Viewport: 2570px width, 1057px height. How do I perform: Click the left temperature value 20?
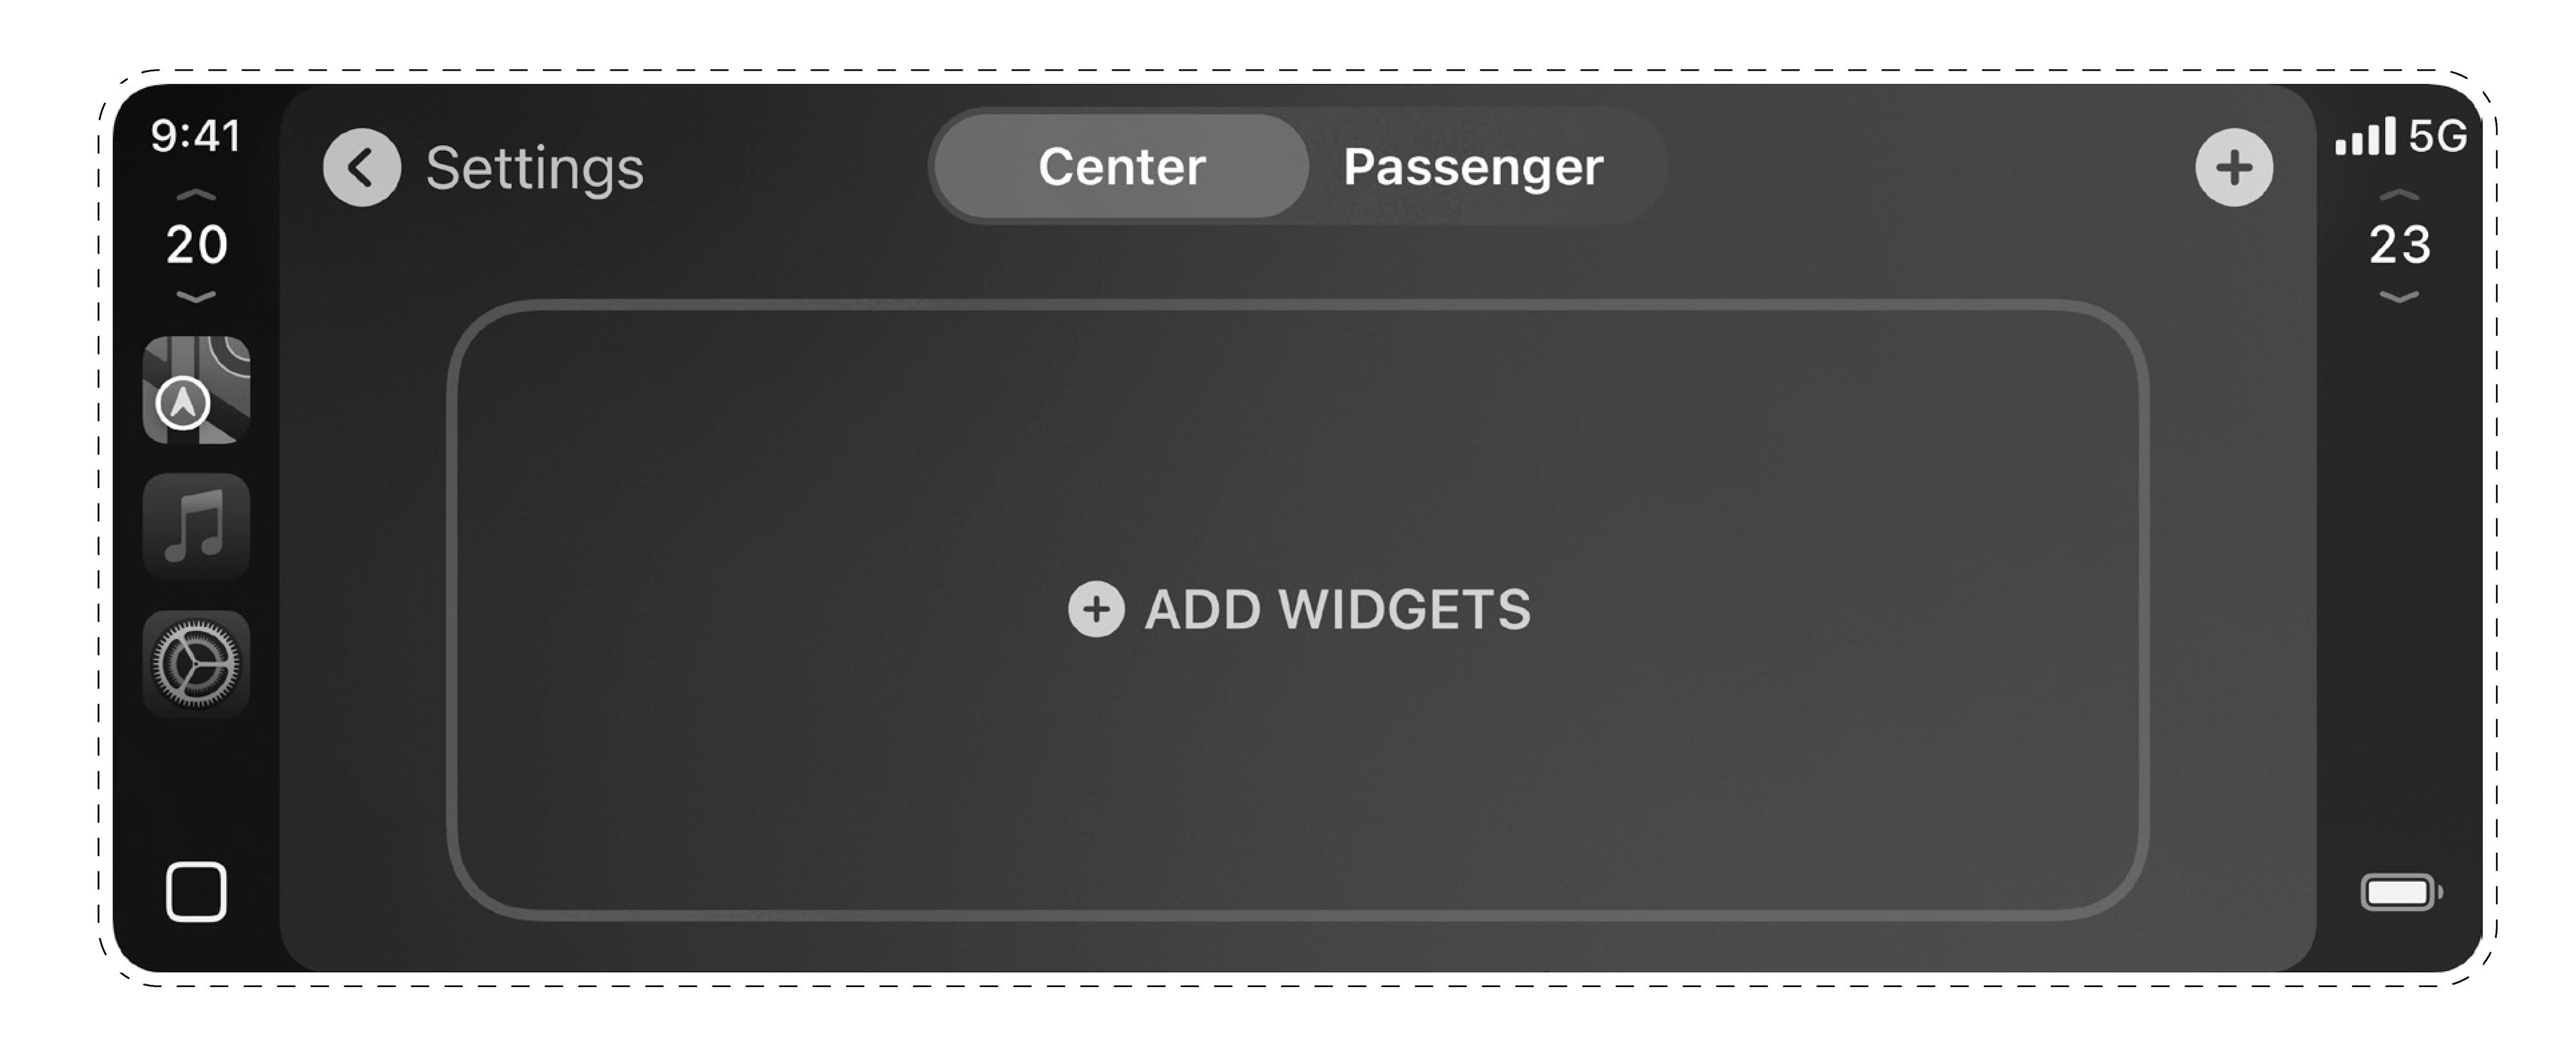tap(197, 244)
